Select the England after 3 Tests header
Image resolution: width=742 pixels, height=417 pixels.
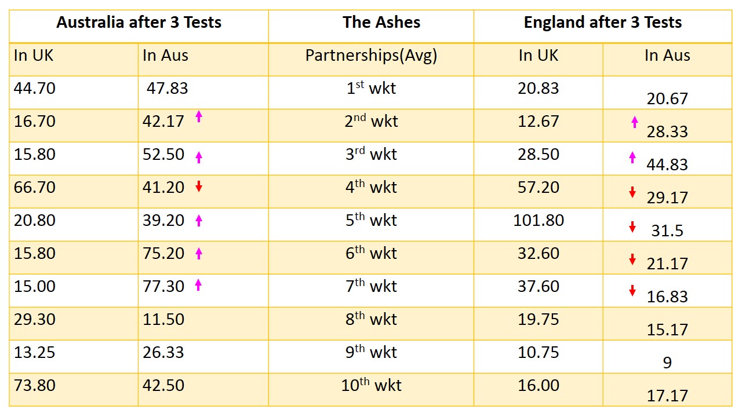[603, 23]
